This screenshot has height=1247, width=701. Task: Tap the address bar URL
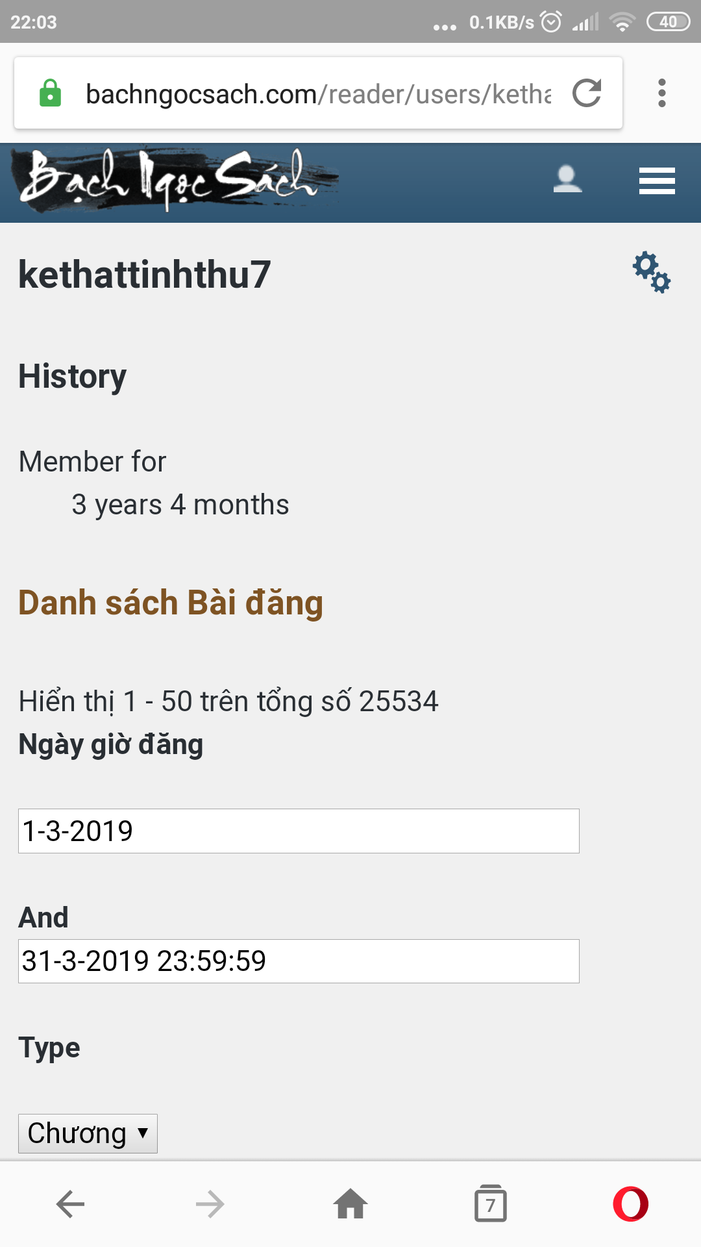point(318,93)
